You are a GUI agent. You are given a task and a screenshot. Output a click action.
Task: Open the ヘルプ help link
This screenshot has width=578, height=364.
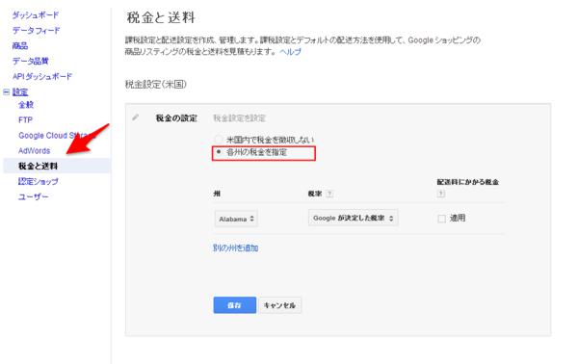290,52
